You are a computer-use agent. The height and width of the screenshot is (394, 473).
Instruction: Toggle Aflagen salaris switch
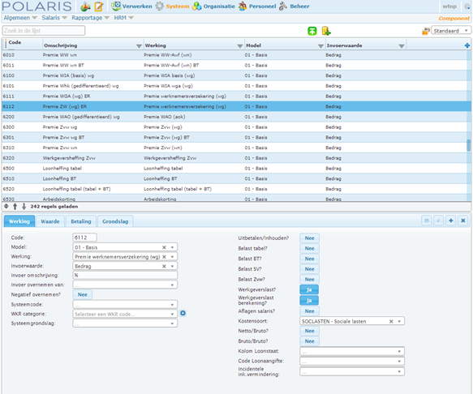click(309, 310)
